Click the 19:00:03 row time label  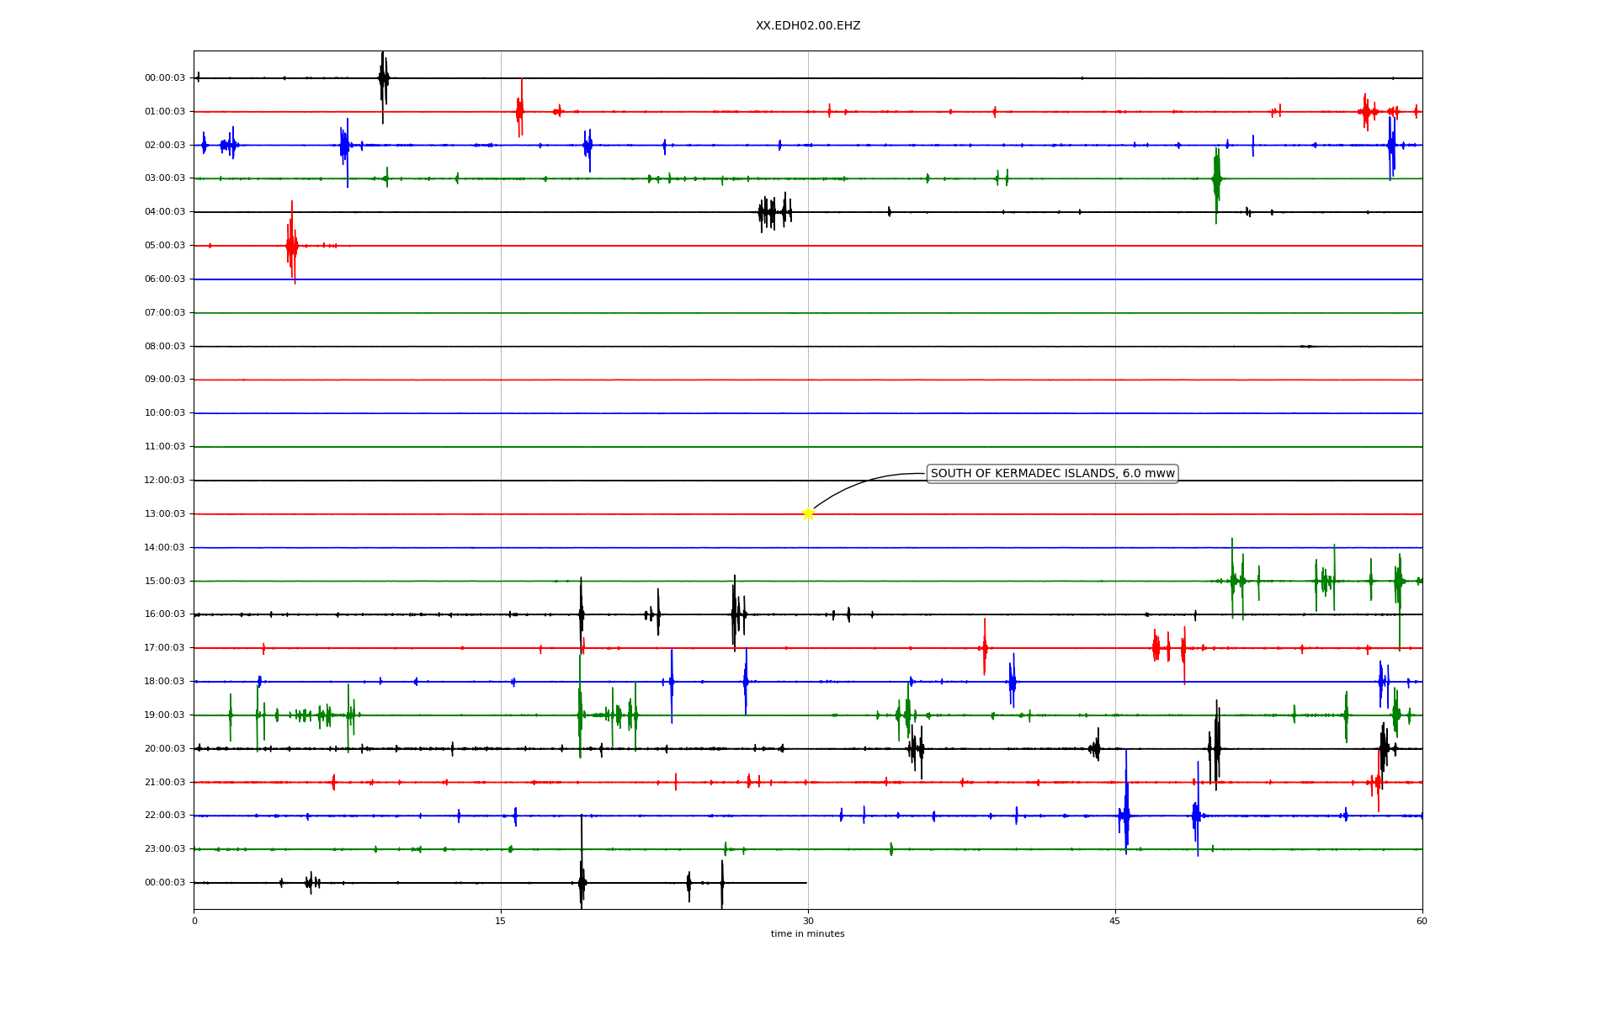[x=165, y=715]
